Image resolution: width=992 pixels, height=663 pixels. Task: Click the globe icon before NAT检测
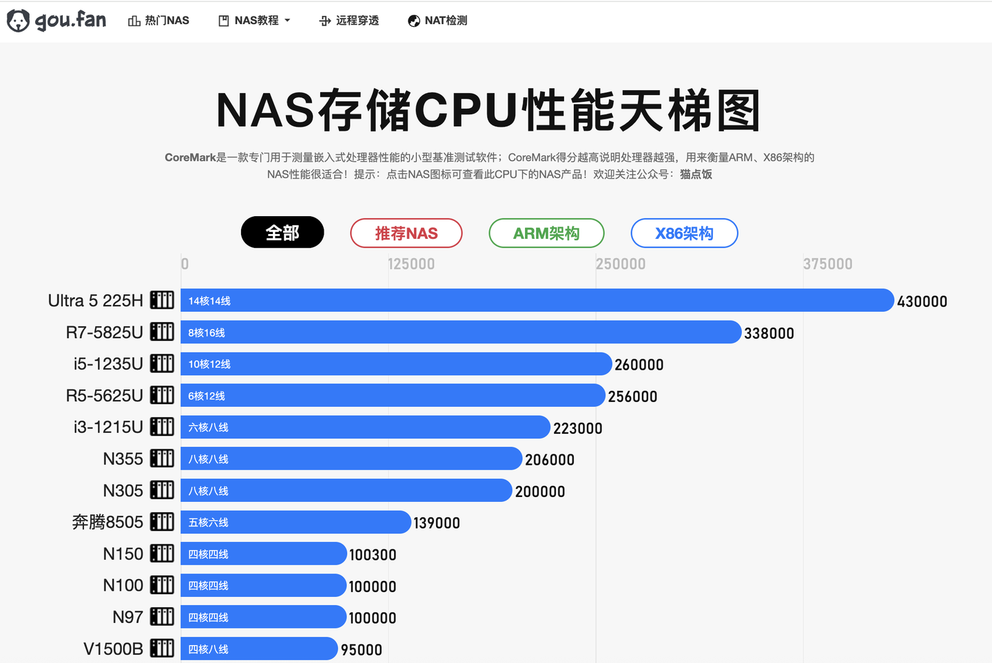[414, 21]
